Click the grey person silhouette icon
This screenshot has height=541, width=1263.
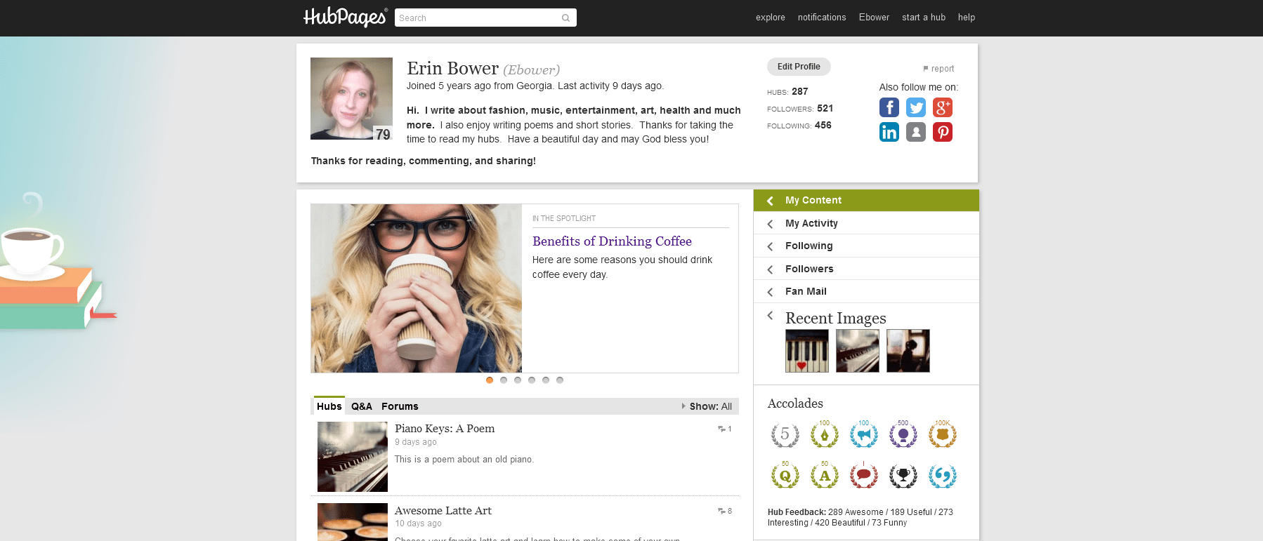click(916, 132)
